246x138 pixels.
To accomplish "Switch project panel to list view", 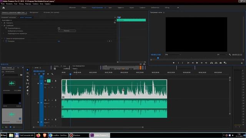I will coord(7,127).
